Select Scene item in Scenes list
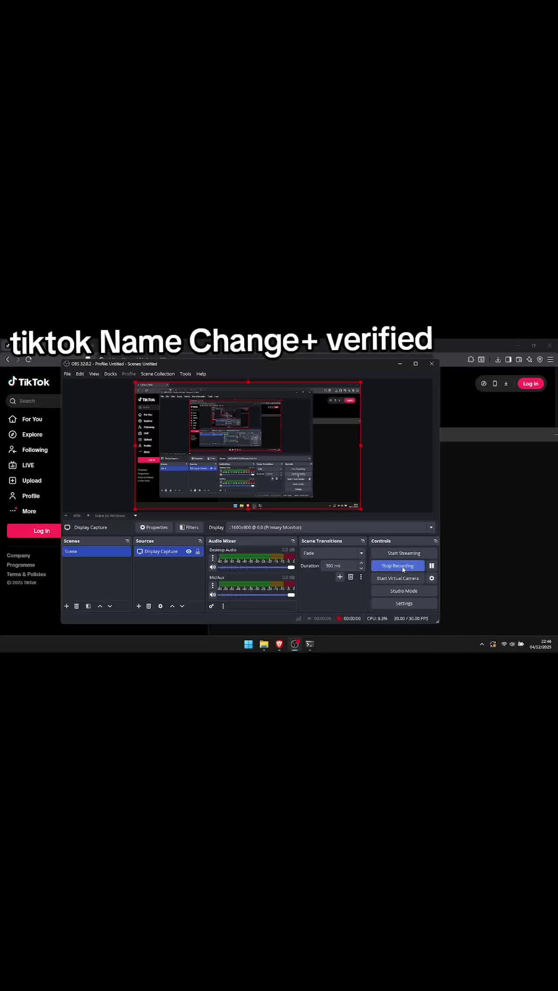This screenshot has width=558, height=991. pyautogui.click(x=96, y=551)
